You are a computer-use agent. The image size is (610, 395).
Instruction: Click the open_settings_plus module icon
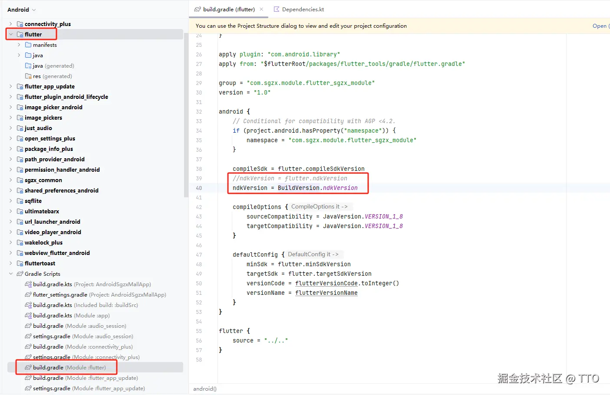[20, 138]
